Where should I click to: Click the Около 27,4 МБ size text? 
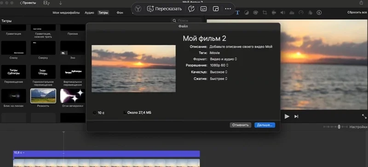(139, 113)
